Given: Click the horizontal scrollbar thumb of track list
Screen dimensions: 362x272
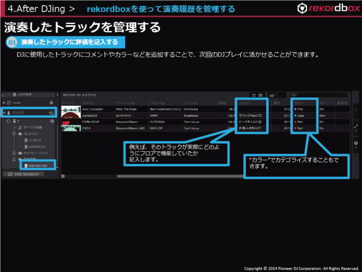Looking at the screenshot, I should 180,176.
